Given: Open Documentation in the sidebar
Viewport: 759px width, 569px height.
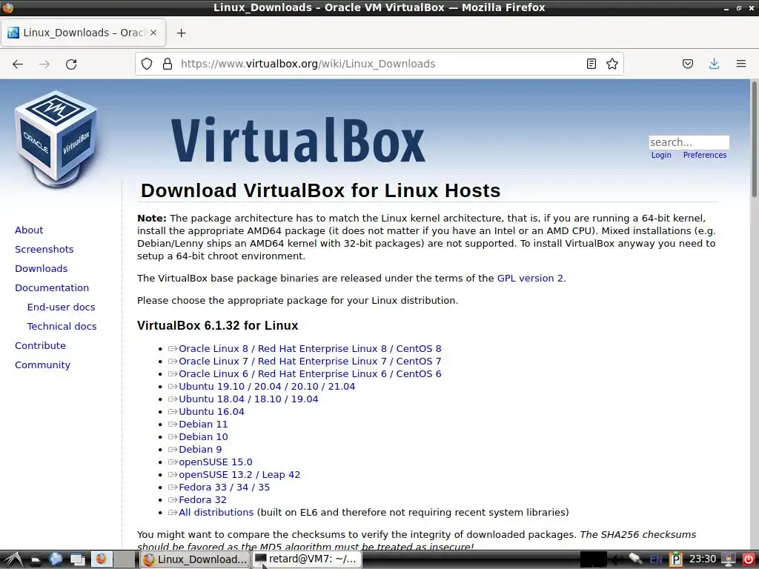Looking at the screenshot, I should (x=52, y=288).
